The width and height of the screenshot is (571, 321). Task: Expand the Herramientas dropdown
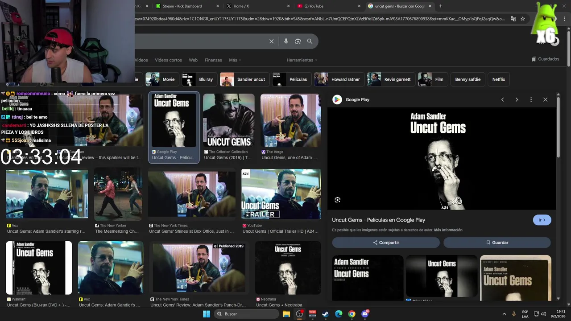click(302, 60)
